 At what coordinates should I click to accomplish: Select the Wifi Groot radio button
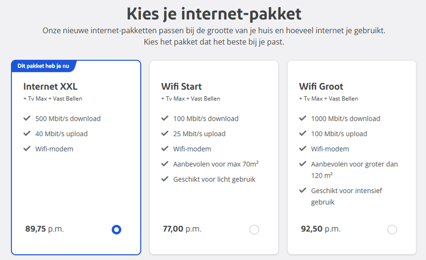[x=392, y=230]
